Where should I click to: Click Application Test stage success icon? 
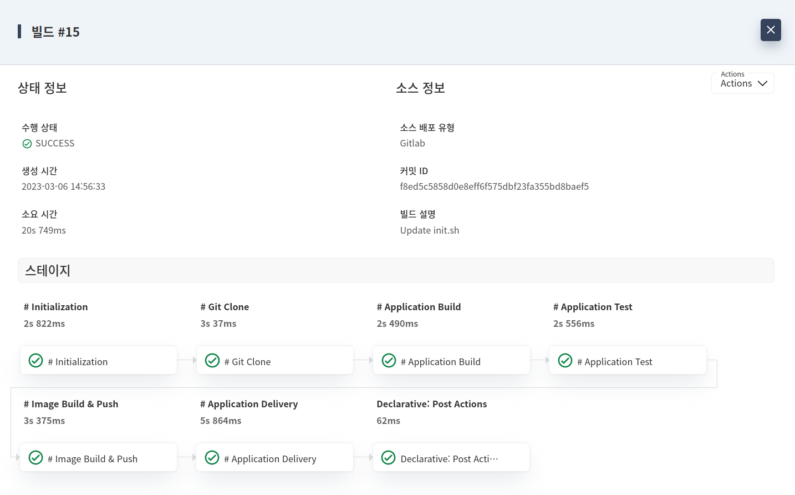pos(565,361)
